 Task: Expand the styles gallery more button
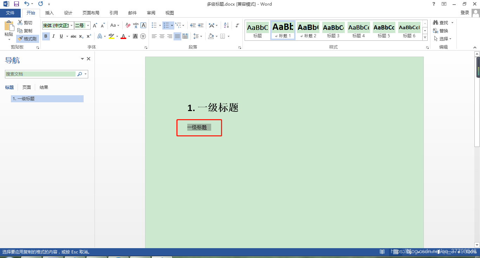coord(425,38)
